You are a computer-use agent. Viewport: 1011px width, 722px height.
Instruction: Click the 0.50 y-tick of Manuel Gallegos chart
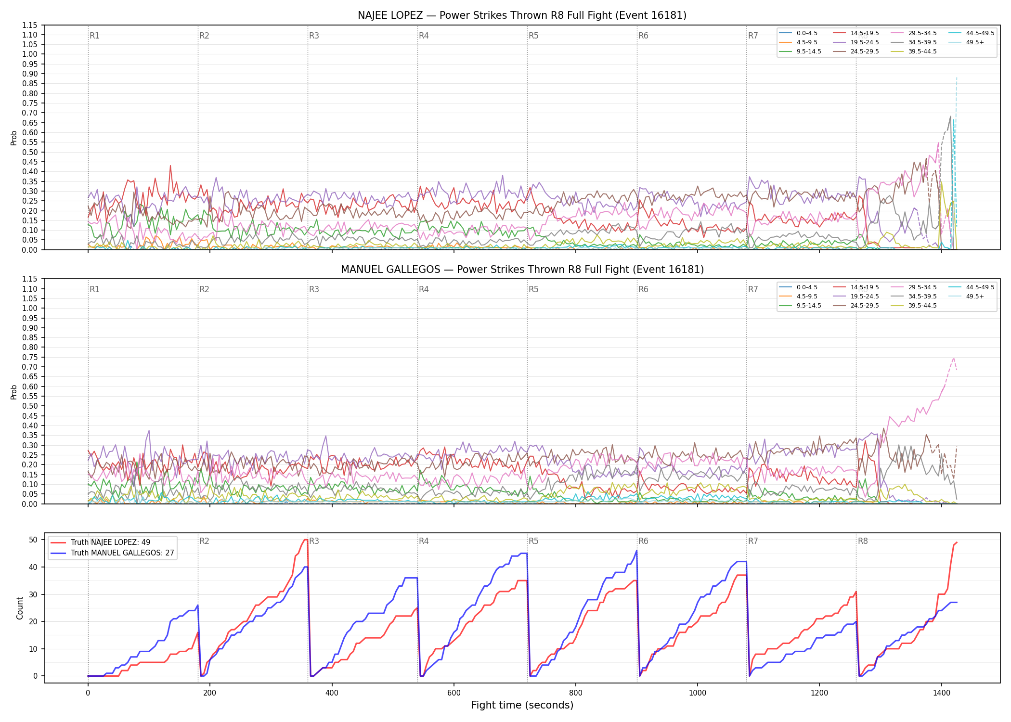coord(30,406)
